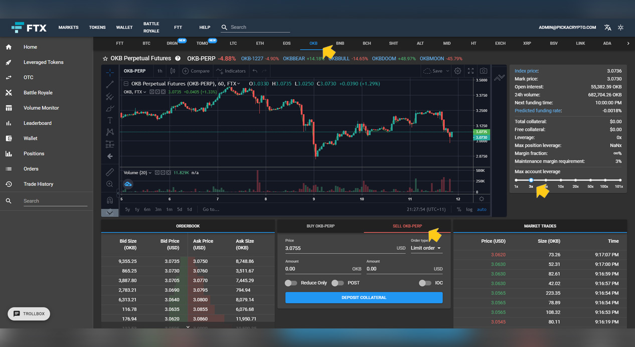Screen dimensions: 635x347
Task: Toggle the POST switch
Action: coord(338,283)
